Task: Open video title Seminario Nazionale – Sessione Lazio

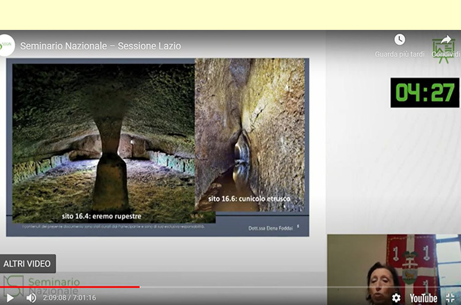Action: coord(100,46)
